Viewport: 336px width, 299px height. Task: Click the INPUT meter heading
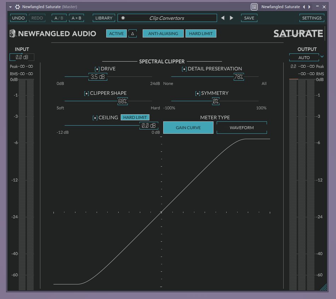[22, 49]
